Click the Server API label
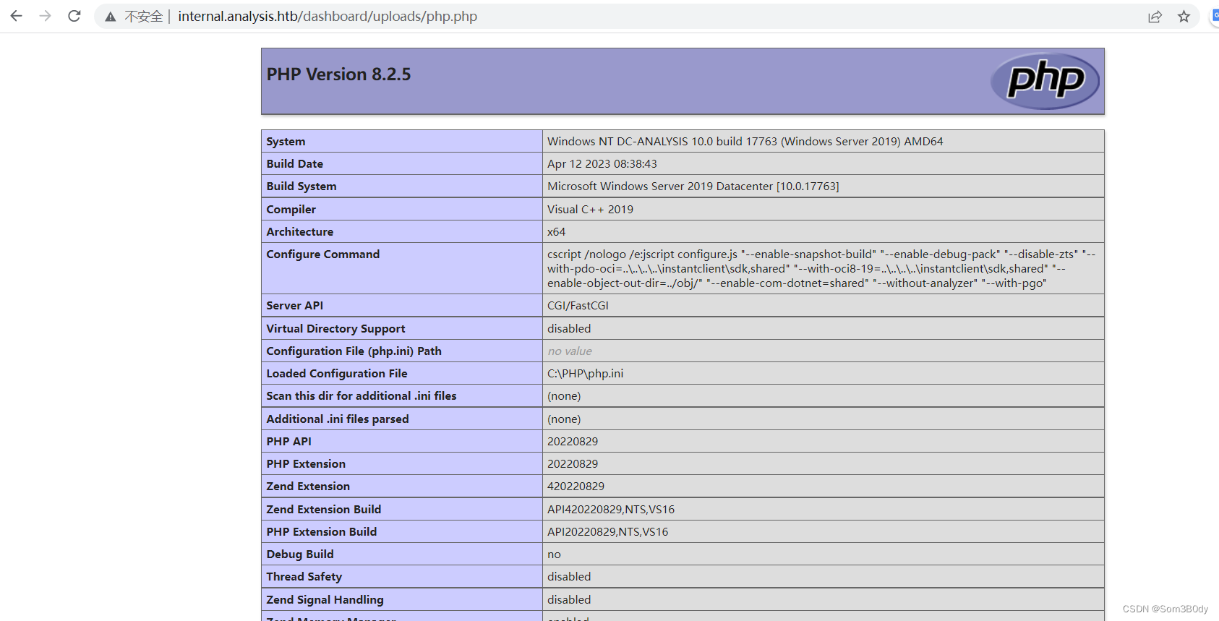Image resolution: width=1219 pixels, height=621 pixels. tap(294, 306)
